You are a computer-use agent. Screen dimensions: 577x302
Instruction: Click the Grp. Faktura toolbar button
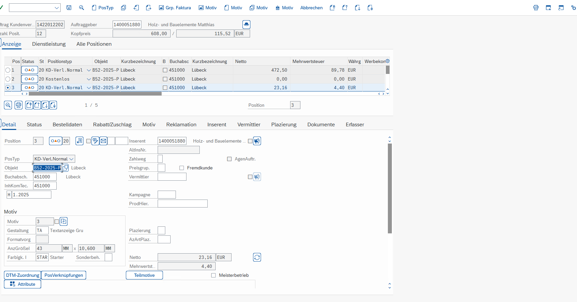[175, 8]
